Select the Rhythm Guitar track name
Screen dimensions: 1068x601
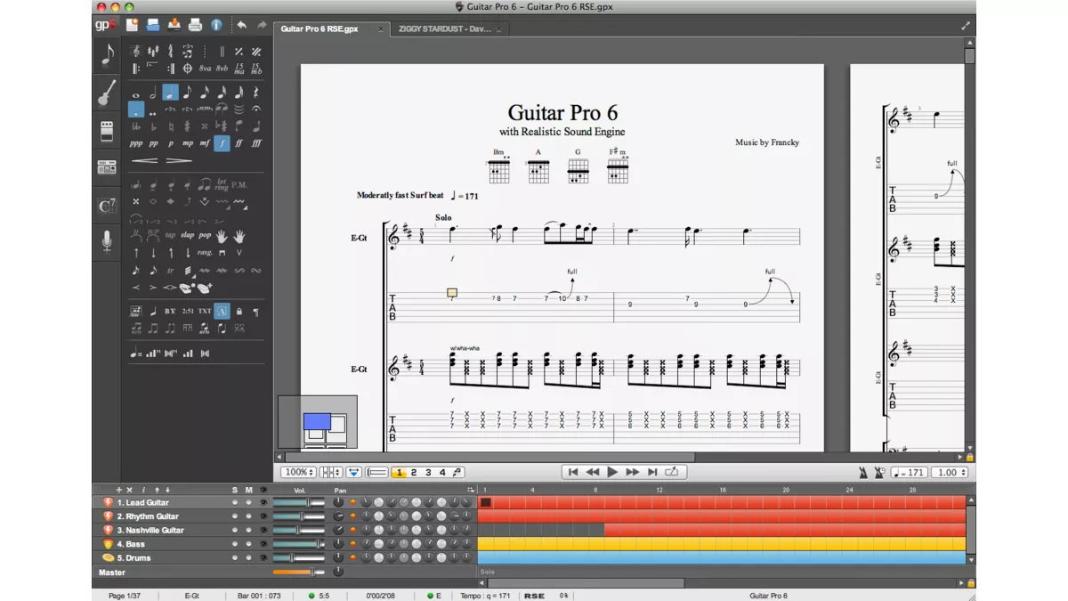pos(152,516)
